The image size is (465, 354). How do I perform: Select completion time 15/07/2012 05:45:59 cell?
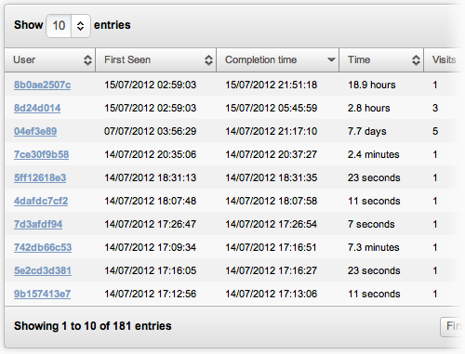tap(272, 108)
